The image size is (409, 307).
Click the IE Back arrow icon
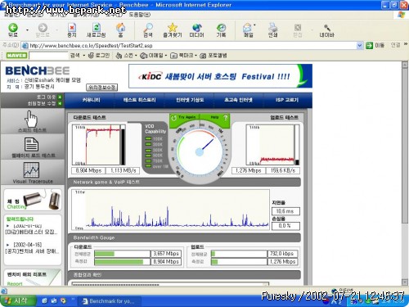point(13,28)
